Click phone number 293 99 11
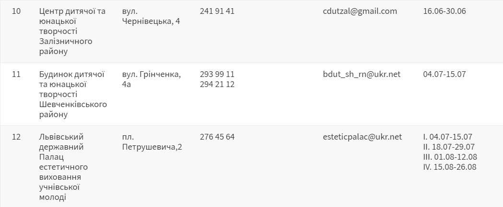 (x=217, y=74)
